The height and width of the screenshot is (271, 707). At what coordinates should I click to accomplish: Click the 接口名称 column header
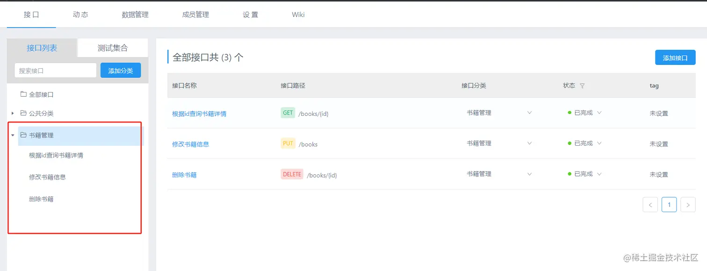pos(184,86)
